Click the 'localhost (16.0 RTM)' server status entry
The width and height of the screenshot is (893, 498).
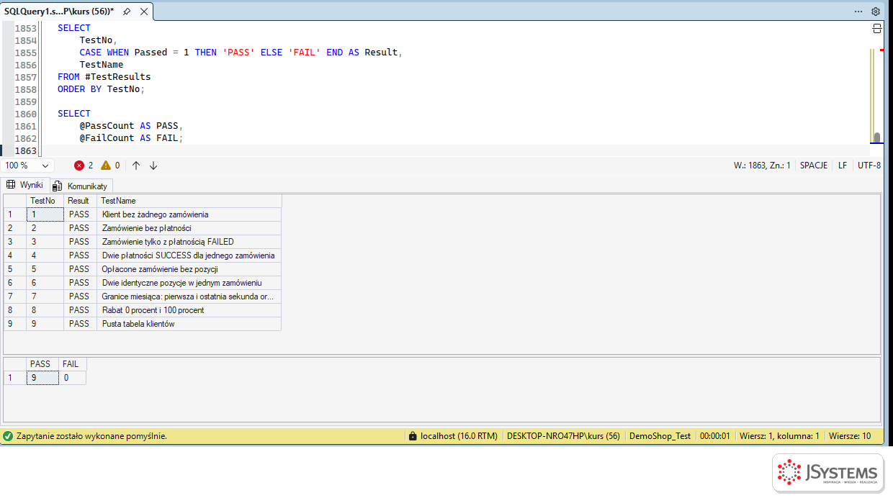pos(453,436)
